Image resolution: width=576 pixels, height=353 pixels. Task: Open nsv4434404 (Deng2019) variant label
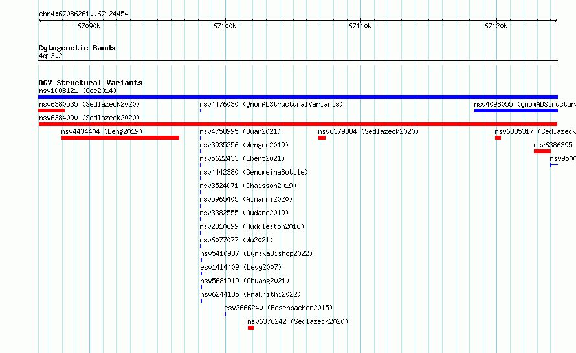[x=102, y=131]
